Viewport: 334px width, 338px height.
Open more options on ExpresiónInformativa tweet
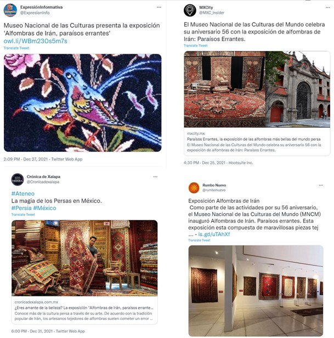159,7
